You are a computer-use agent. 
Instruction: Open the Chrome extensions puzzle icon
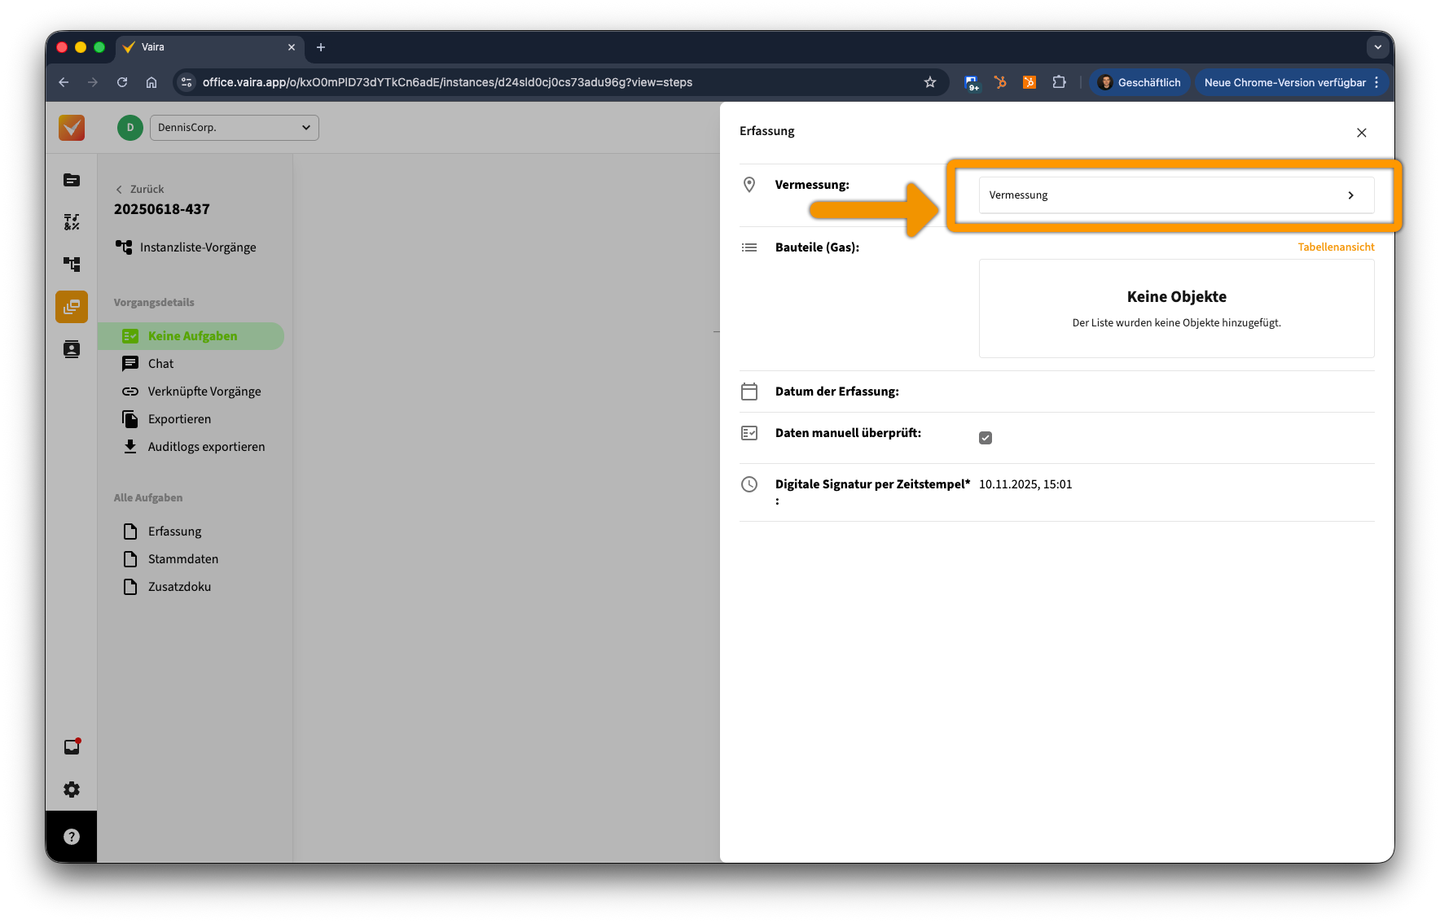1059,82
